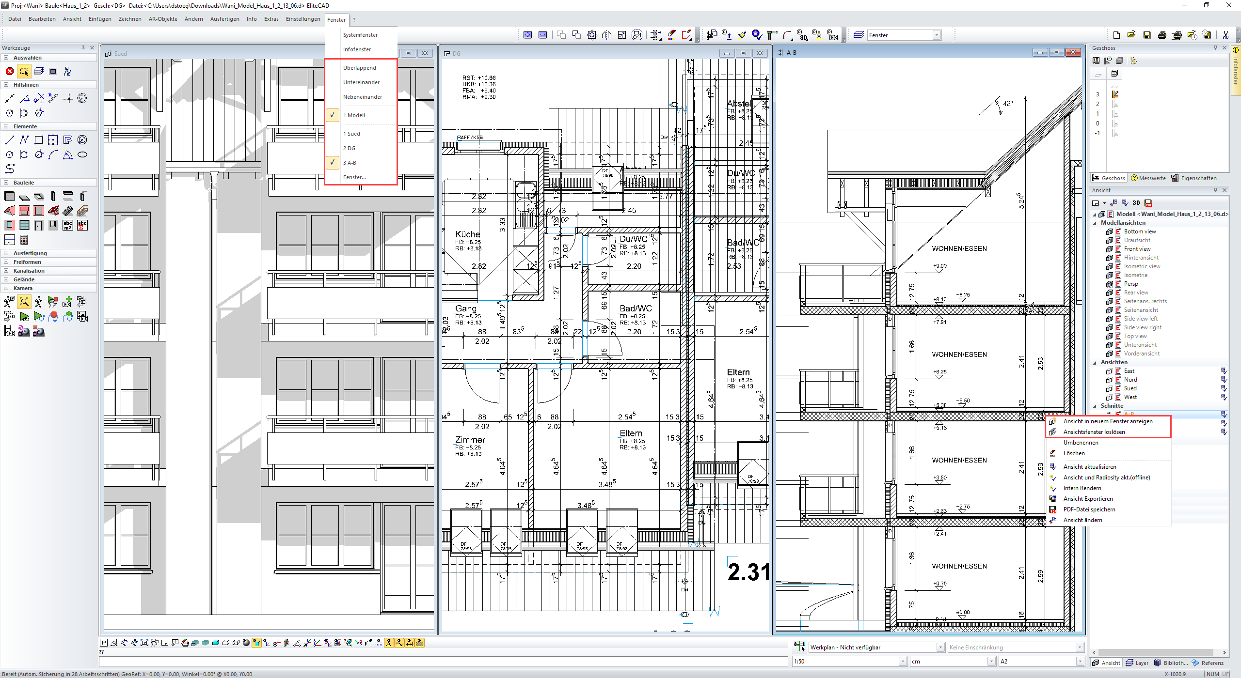
Task: Open the calculator tool in Bauteile
Action: point(24,240)
